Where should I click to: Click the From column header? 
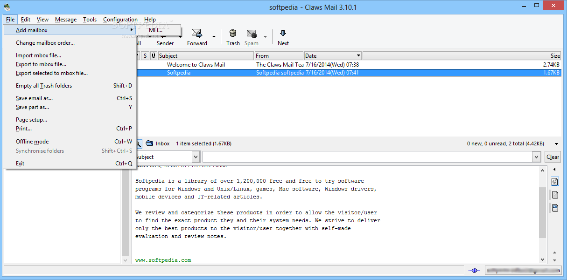click(279, 56)
